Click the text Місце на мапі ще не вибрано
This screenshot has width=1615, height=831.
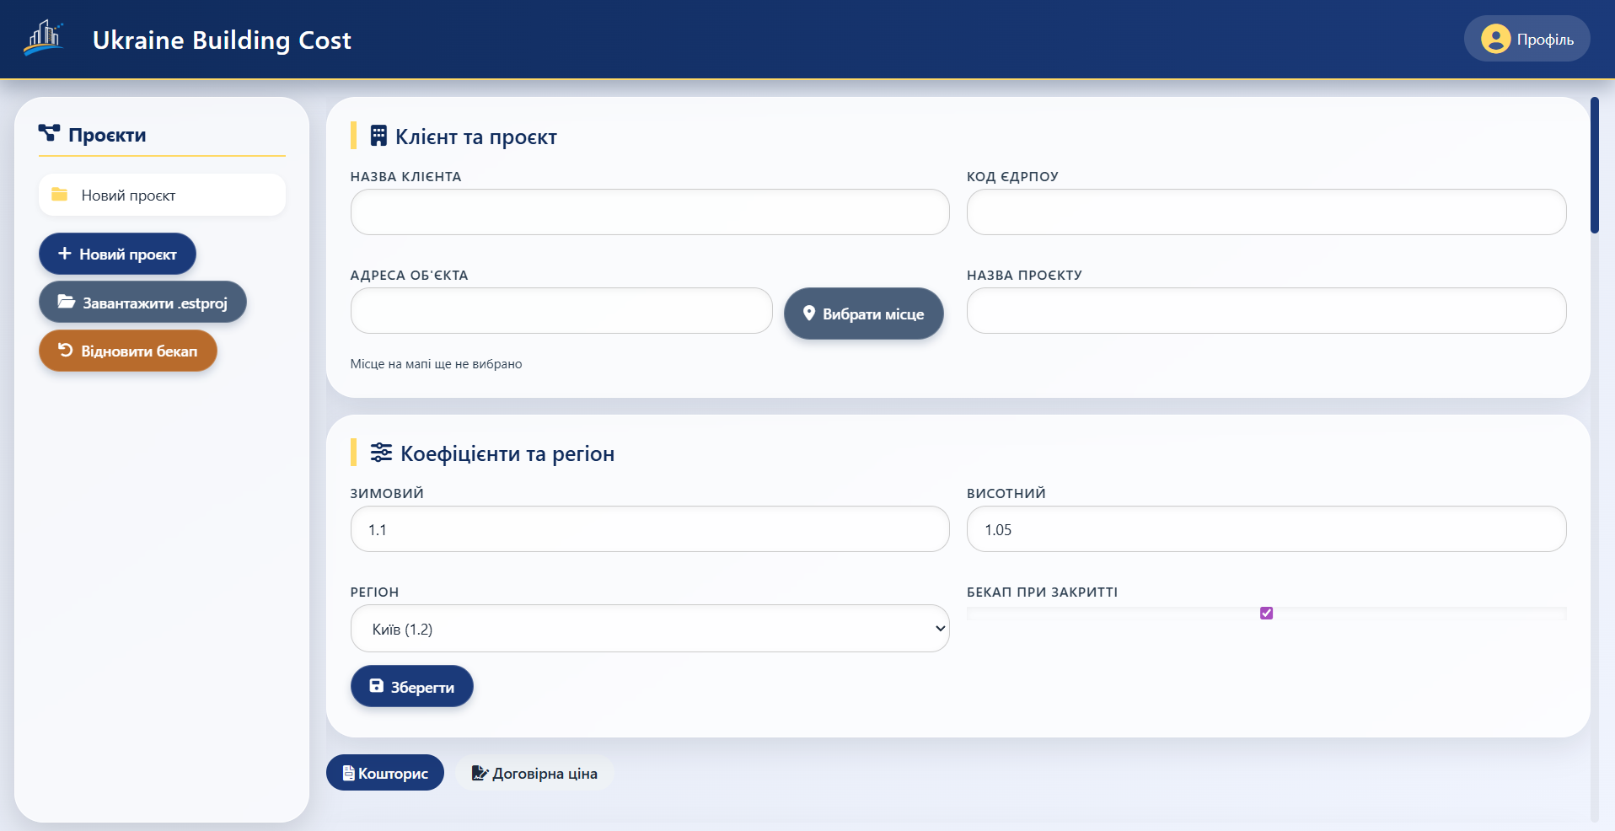coord(436,364)
